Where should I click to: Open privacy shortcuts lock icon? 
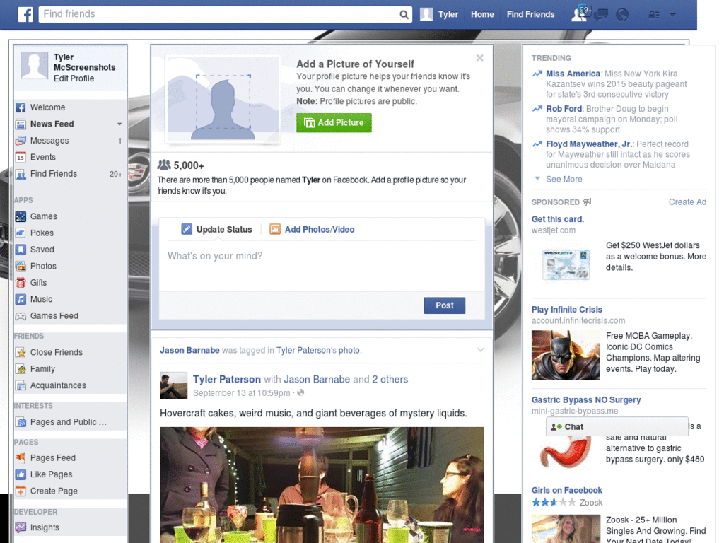(654, 15)
